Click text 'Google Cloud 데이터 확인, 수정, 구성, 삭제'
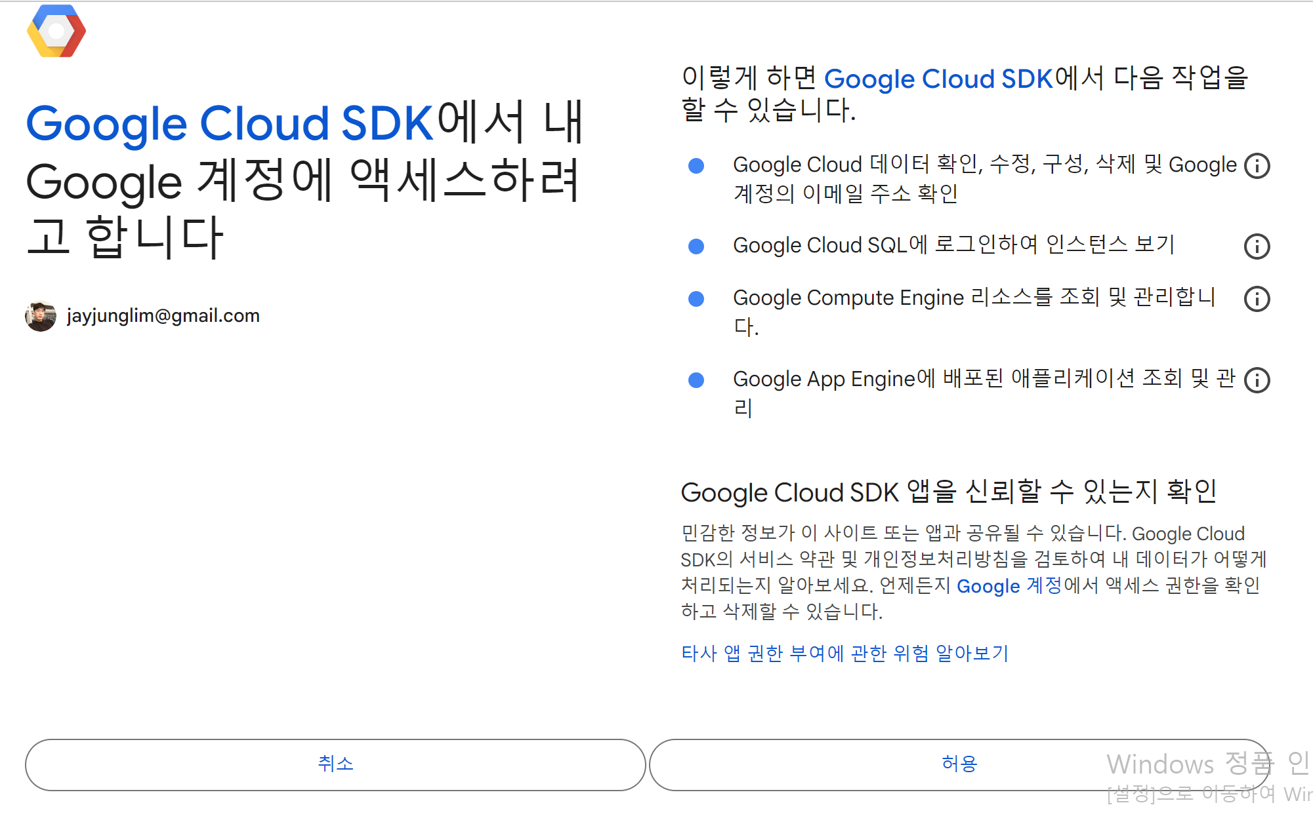1313x824 pixels. (x=934, y=164)
